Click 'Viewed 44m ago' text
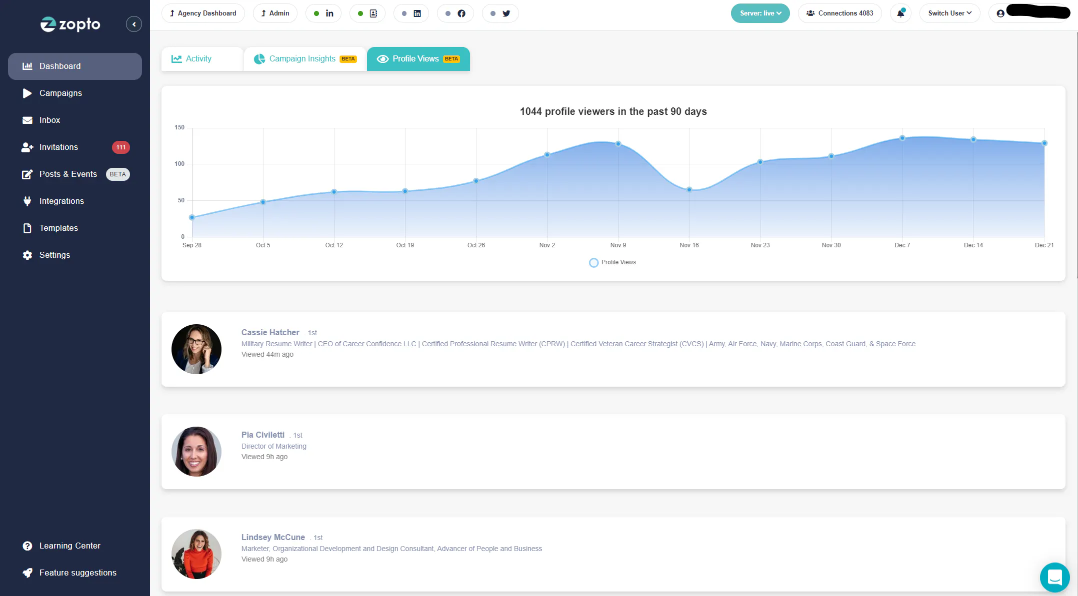Screen dimensions: 1078x596 [x=267, y=354]
